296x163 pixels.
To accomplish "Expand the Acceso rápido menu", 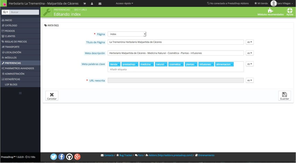I will (124, 3).
